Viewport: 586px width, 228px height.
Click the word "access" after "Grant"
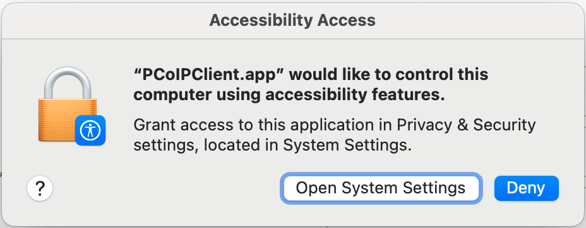[x=206, y=125]
